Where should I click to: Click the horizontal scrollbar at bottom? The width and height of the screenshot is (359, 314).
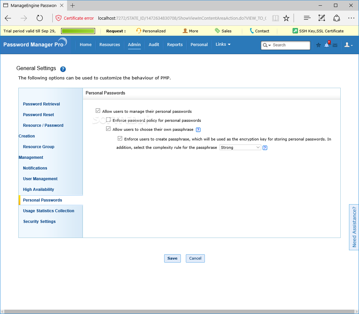179,312
